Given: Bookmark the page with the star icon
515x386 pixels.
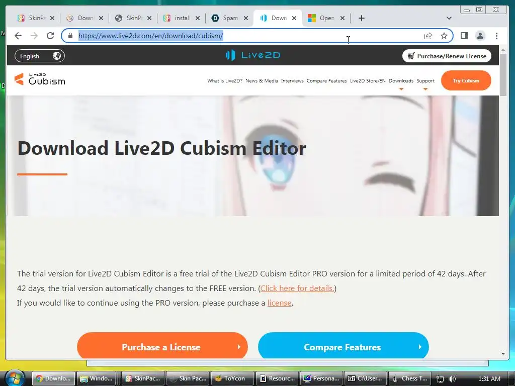Looking at the screenshot, I should pyautogui.click(x=444, y=36).
